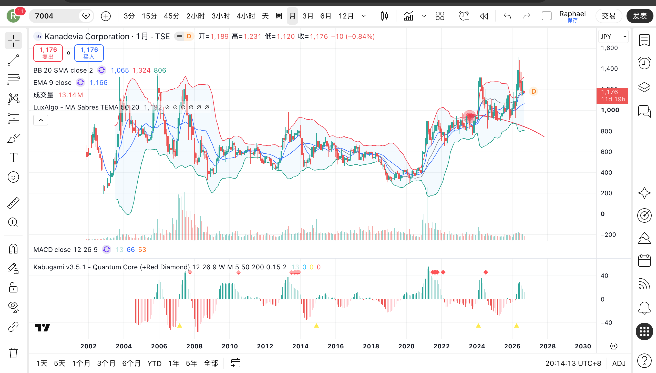This screenshot has width=656, height=373.
Task: Click the 交易 trade button
Action: tap(609, 16)
